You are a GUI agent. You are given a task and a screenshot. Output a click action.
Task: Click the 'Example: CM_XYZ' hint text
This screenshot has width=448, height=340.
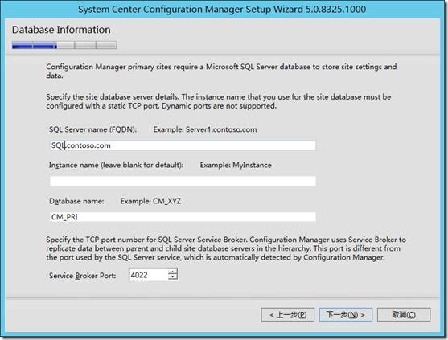(151, 201)
